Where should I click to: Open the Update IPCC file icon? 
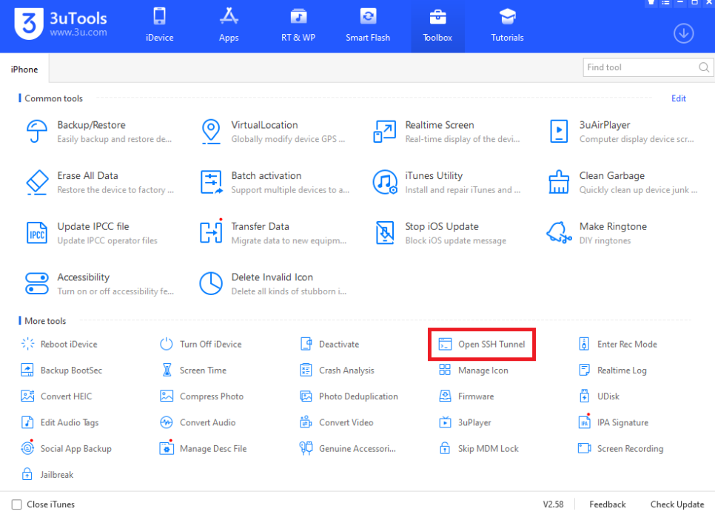(x=37, y=233)
